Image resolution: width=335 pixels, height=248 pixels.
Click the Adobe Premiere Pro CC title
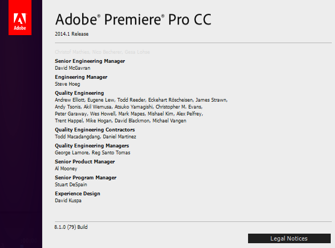(133, 19)
